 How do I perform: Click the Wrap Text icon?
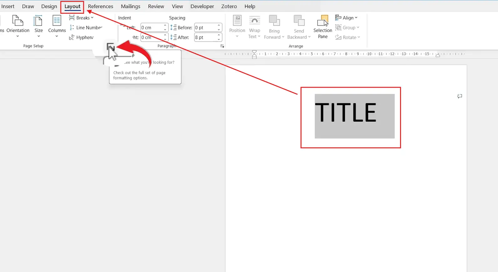coord(254,21)
